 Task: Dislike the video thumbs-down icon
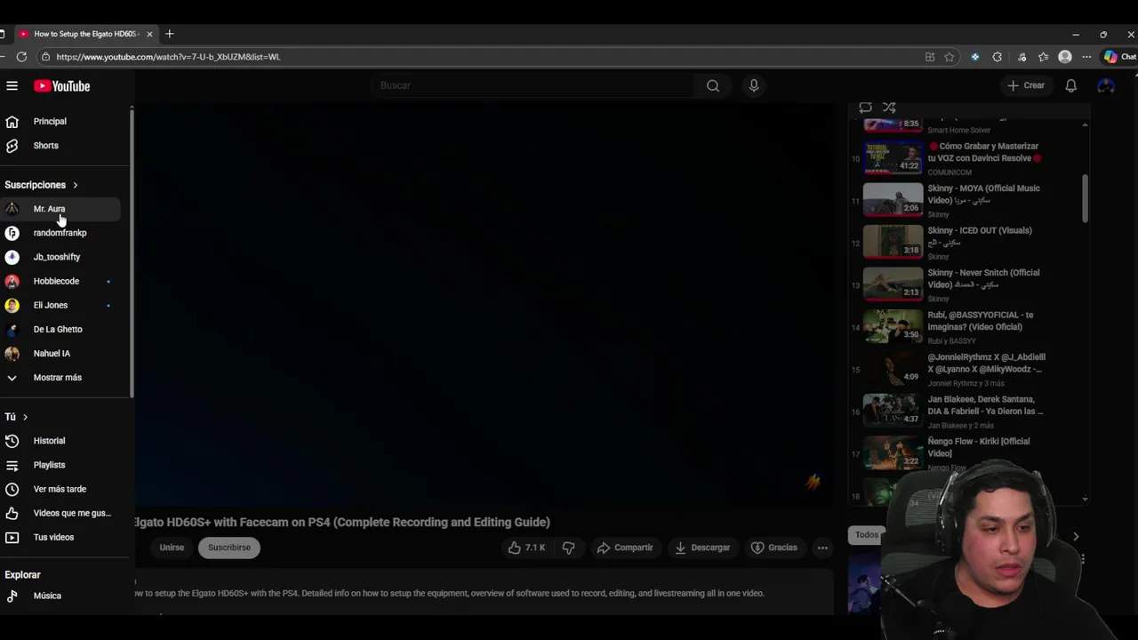[568, 548]
